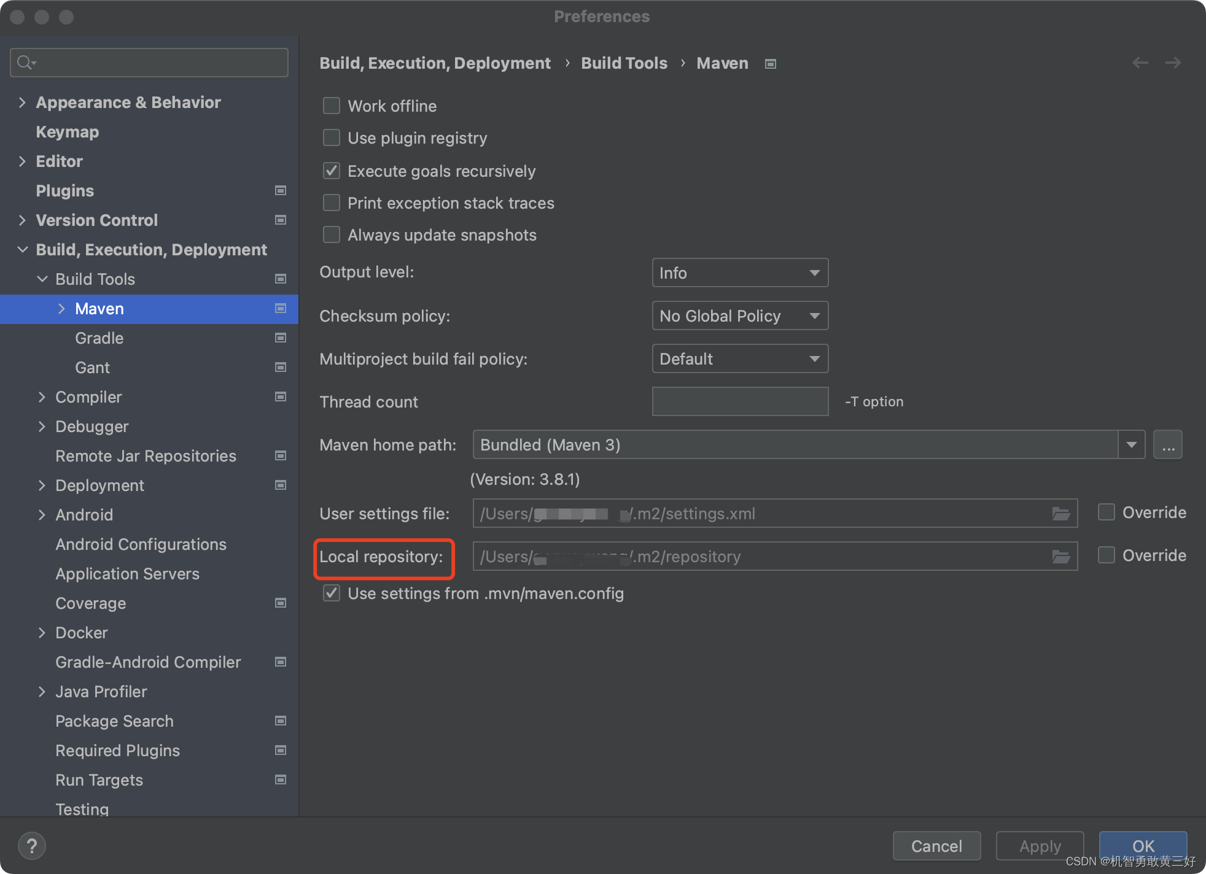Open help via the question mark icon
1206x874 pixels.
pos(31,845)
